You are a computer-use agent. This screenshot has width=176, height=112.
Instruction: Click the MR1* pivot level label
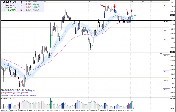pos(166,6)
